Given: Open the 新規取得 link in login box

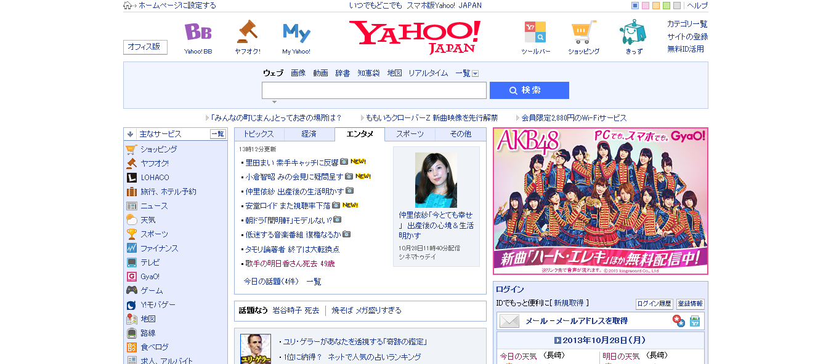Looking at the screenshot, I should (x=569, y=303).
